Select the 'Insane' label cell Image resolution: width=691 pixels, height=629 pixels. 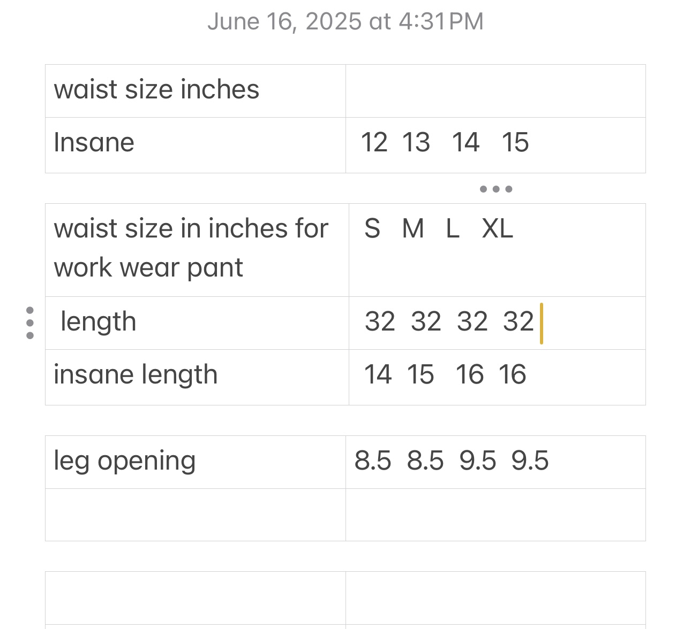(196, 145)
